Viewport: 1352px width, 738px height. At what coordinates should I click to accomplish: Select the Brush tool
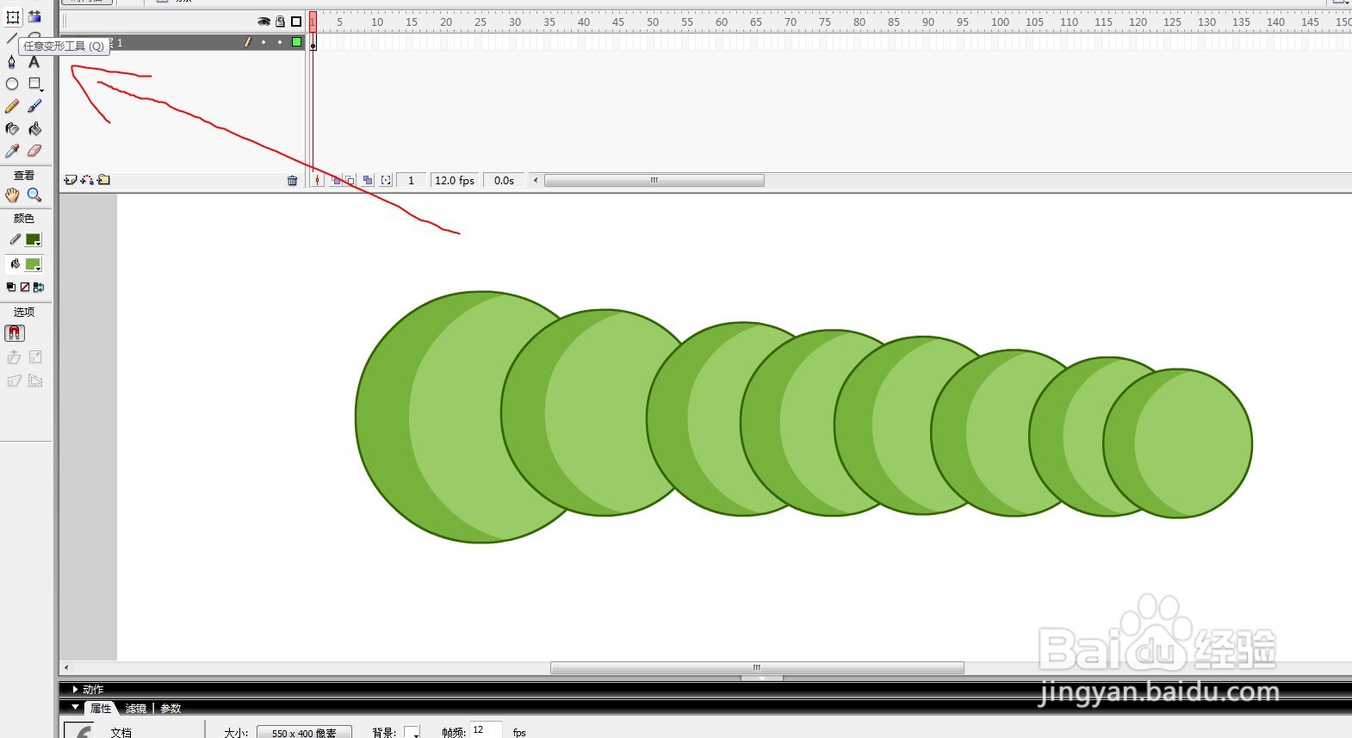(x=34, y=107)
